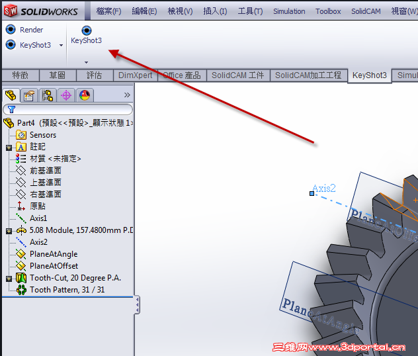The image size is (418, 356).
Task: Switch to the 特徵 tab
Action: click(21, 75)
